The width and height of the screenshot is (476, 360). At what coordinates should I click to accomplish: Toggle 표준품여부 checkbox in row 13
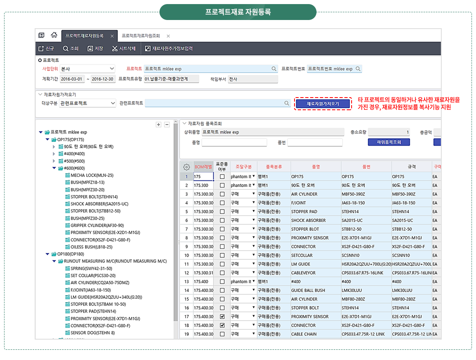tap(222, 282)
